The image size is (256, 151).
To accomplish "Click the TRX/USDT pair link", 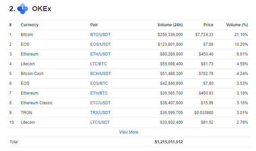I will [x=100, y=113].
